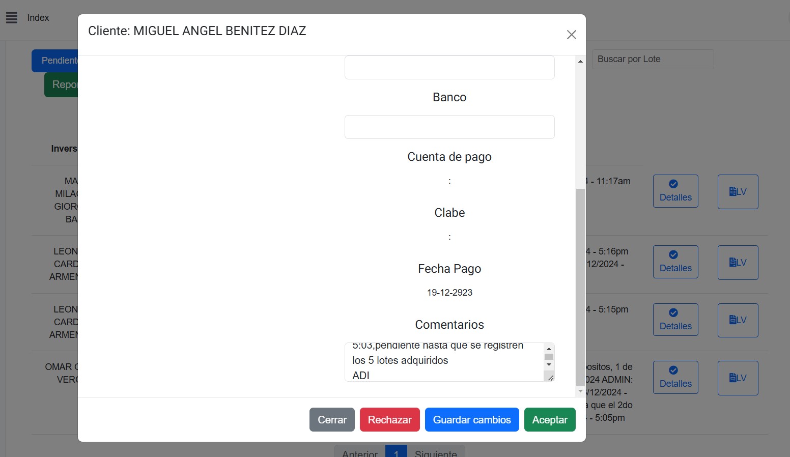Save with Guardar cambios button
Screen dimensions: 790x457
(471, 420)
